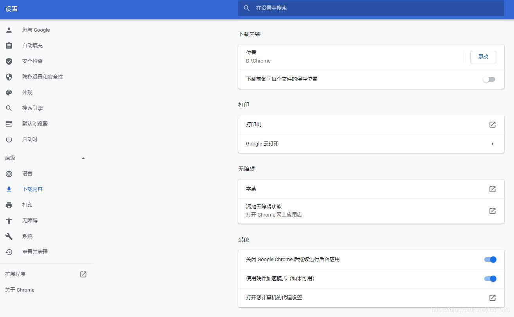Image resolution: width=514 pixels, height=317 pixels.
Task: Select 安全检查 in the sidebar
Action: click(x=32, y=61)
